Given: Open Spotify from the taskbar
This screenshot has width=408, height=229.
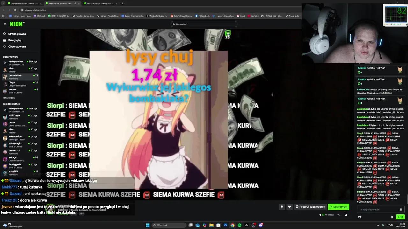Looking at the screenshot, I should point(239,225).
